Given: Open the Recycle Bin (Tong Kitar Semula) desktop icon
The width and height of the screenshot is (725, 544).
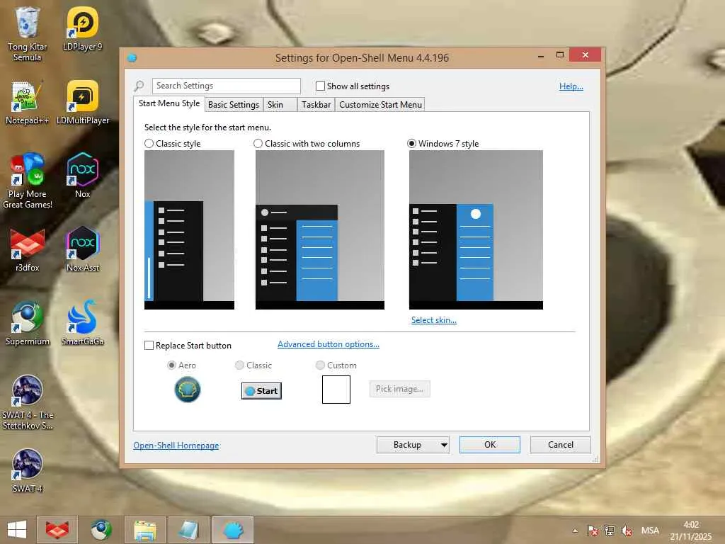Looking at the screenshot, I should pos(27,34).
